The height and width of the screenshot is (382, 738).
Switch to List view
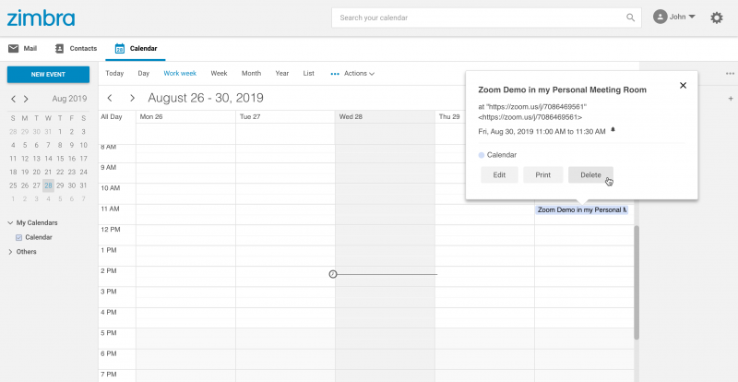tap(309, 74)
